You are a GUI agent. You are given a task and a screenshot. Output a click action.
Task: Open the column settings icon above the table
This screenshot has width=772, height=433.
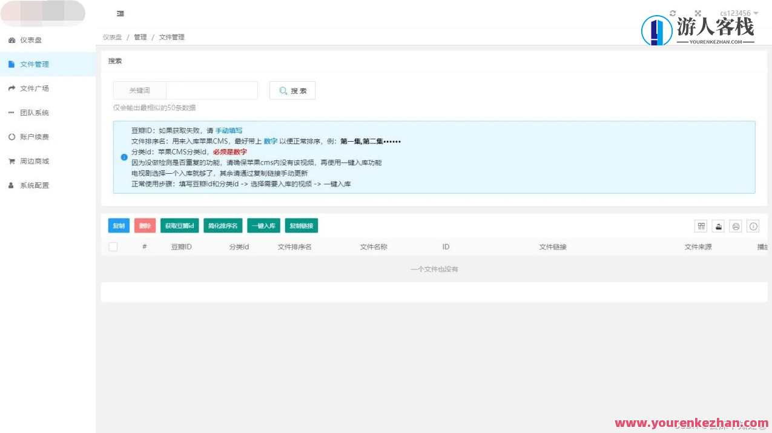(x=701, y=225)
